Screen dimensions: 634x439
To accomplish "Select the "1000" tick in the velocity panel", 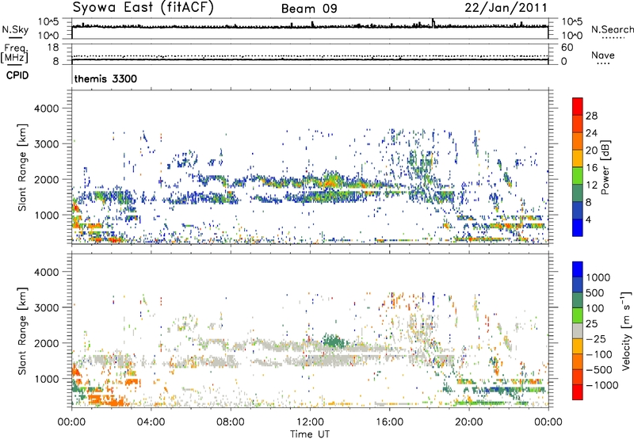I will click(46, 379).
